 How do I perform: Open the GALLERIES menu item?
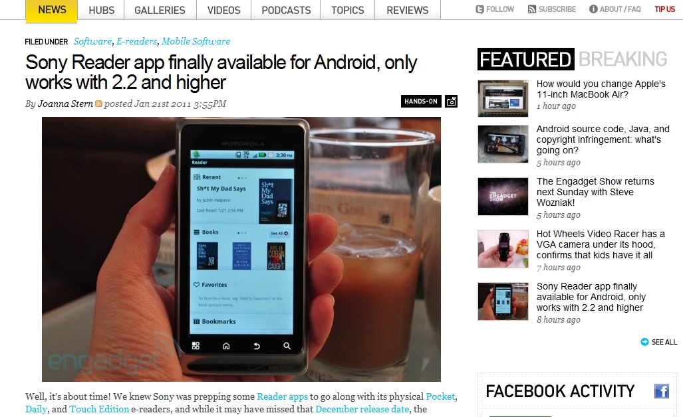tap(160, 10)
